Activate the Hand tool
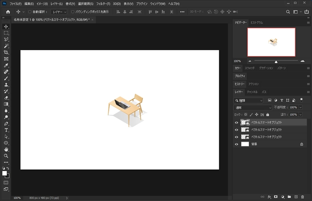 (6, 149)
